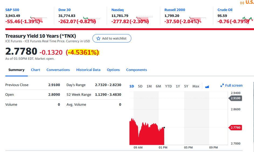Click the expand arrows icon beside Full screen

[x=222, y=85]
